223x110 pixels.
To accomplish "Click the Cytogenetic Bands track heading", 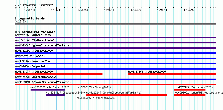I will [x=30, y=18].
